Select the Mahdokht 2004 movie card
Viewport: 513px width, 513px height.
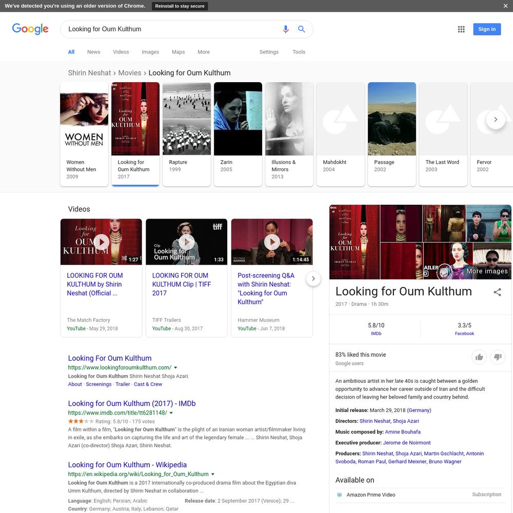(x=341, y=134)
